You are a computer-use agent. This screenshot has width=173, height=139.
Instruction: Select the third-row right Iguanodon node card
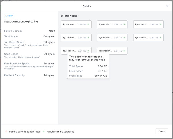tap(112, 51)
